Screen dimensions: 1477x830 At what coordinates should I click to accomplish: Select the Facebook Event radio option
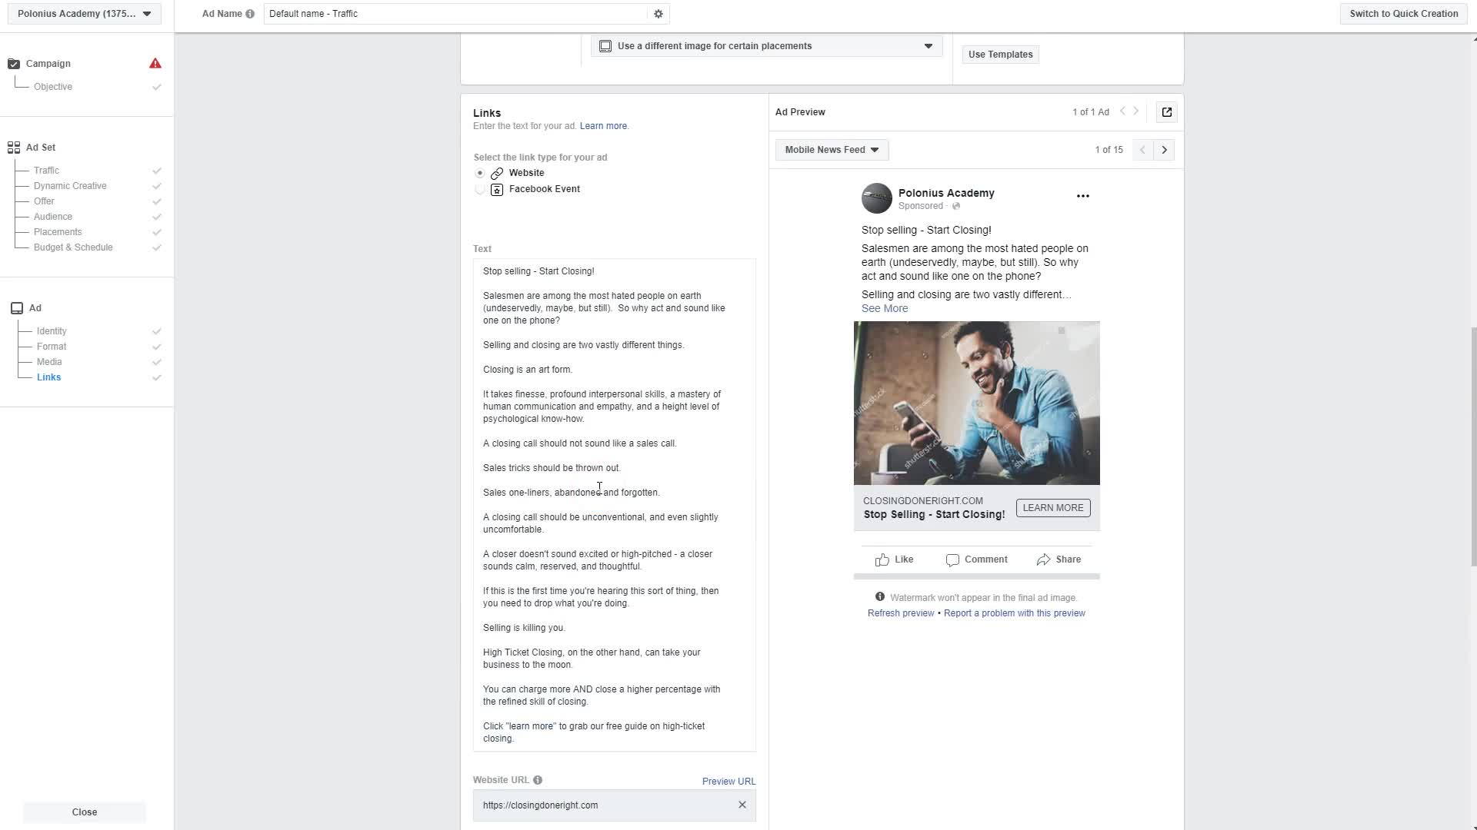point(480,189)
